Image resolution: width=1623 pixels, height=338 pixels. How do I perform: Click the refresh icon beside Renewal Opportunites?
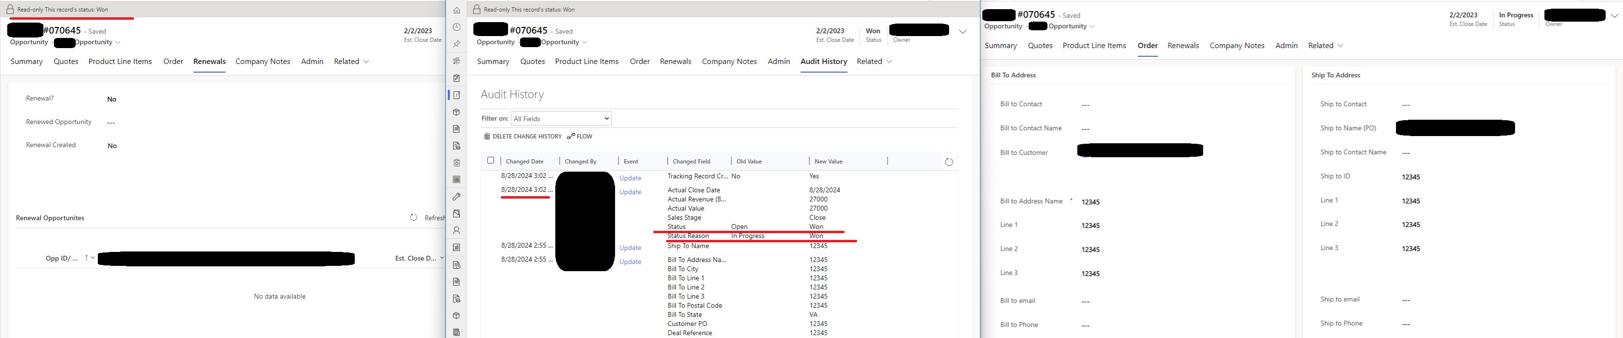(x=413, y=217)
